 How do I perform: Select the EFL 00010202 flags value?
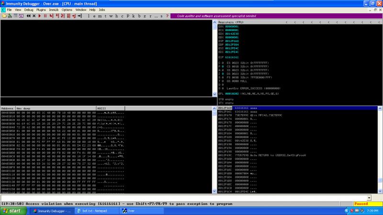[x=232, y=94]
